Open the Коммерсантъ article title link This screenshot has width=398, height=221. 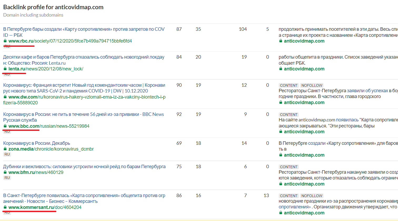[84, 198]
